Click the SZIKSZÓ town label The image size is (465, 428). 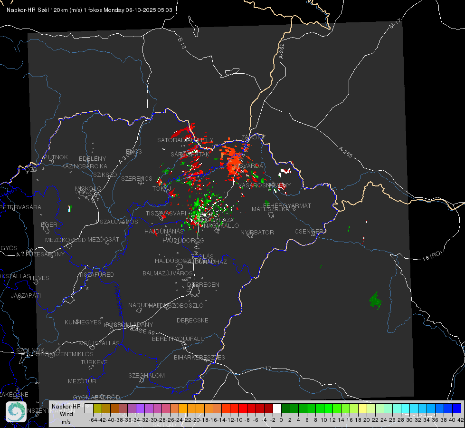point(105,175)
